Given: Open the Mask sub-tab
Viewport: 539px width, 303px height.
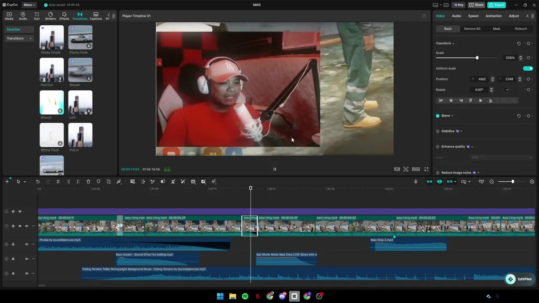Looking at the screenshot, I should (496, 29).
